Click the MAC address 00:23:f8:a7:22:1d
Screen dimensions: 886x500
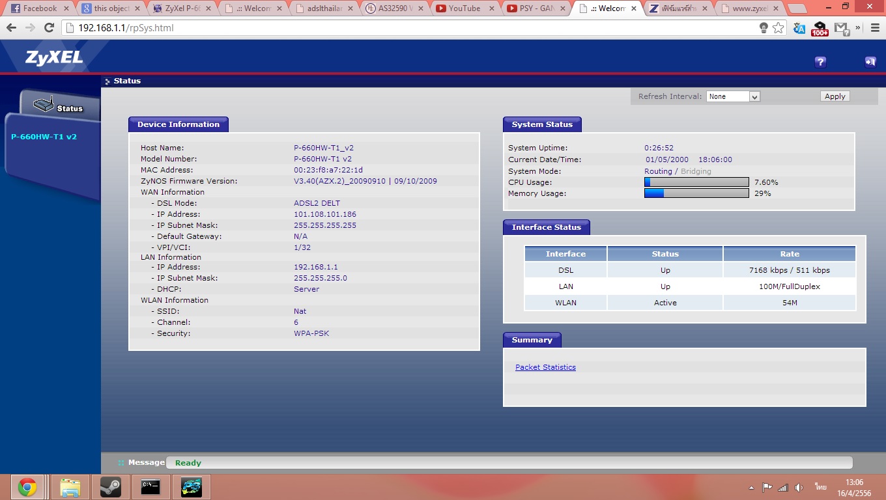click(x=328, y=170)
